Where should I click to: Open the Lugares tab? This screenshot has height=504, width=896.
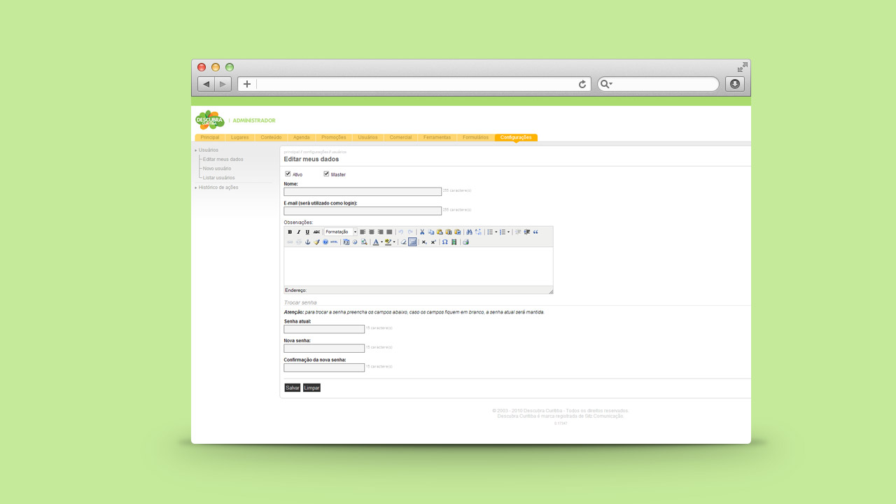tap(240, 137)
